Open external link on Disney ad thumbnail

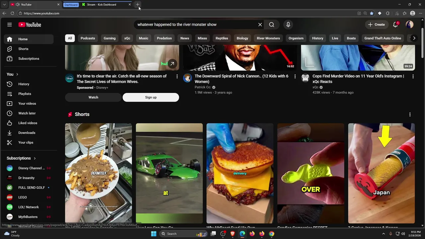coord(172,64)
